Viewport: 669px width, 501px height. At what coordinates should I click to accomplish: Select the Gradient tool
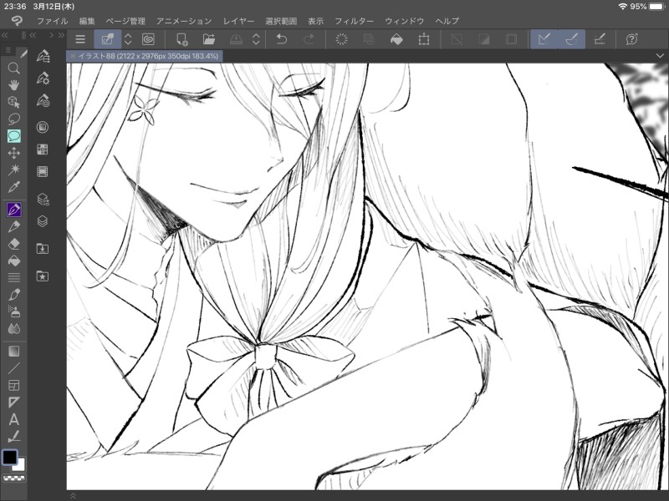pyautogui.click(x=13, y=352)
